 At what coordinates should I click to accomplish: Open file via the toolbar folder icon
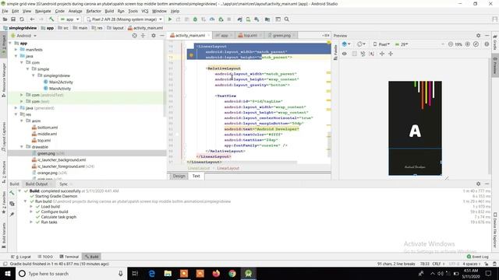[5, 19]
